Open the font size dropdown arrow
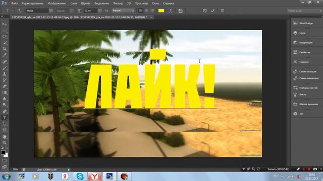 coord(100,11)
